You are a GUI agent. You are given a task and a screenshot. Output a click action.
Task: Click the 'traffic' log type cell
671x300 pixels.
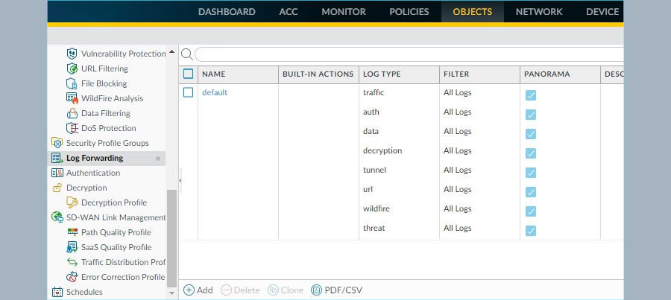point(374,93)
